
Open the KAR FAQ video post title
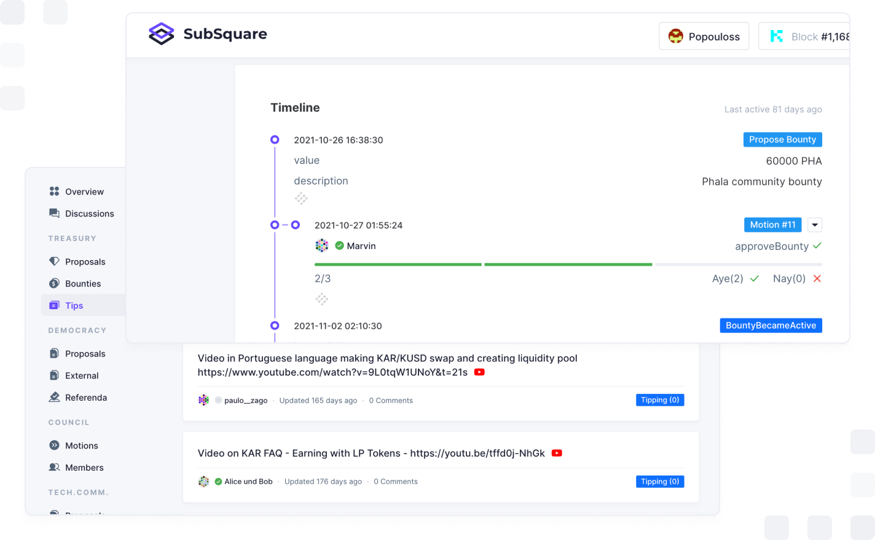coord(371,453)
